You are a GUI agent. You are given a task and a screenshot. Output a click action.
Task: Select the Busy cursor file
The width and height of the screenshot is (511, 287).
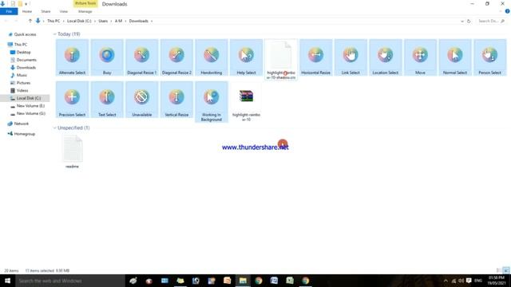(x=107, y=57)
